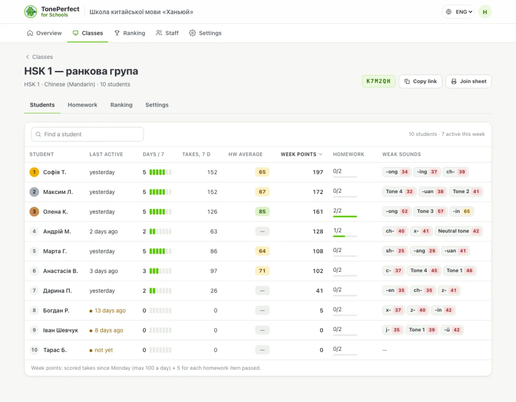Click the Staff people icon
Viewport: 516px width, 402px height.
point(159,33)
